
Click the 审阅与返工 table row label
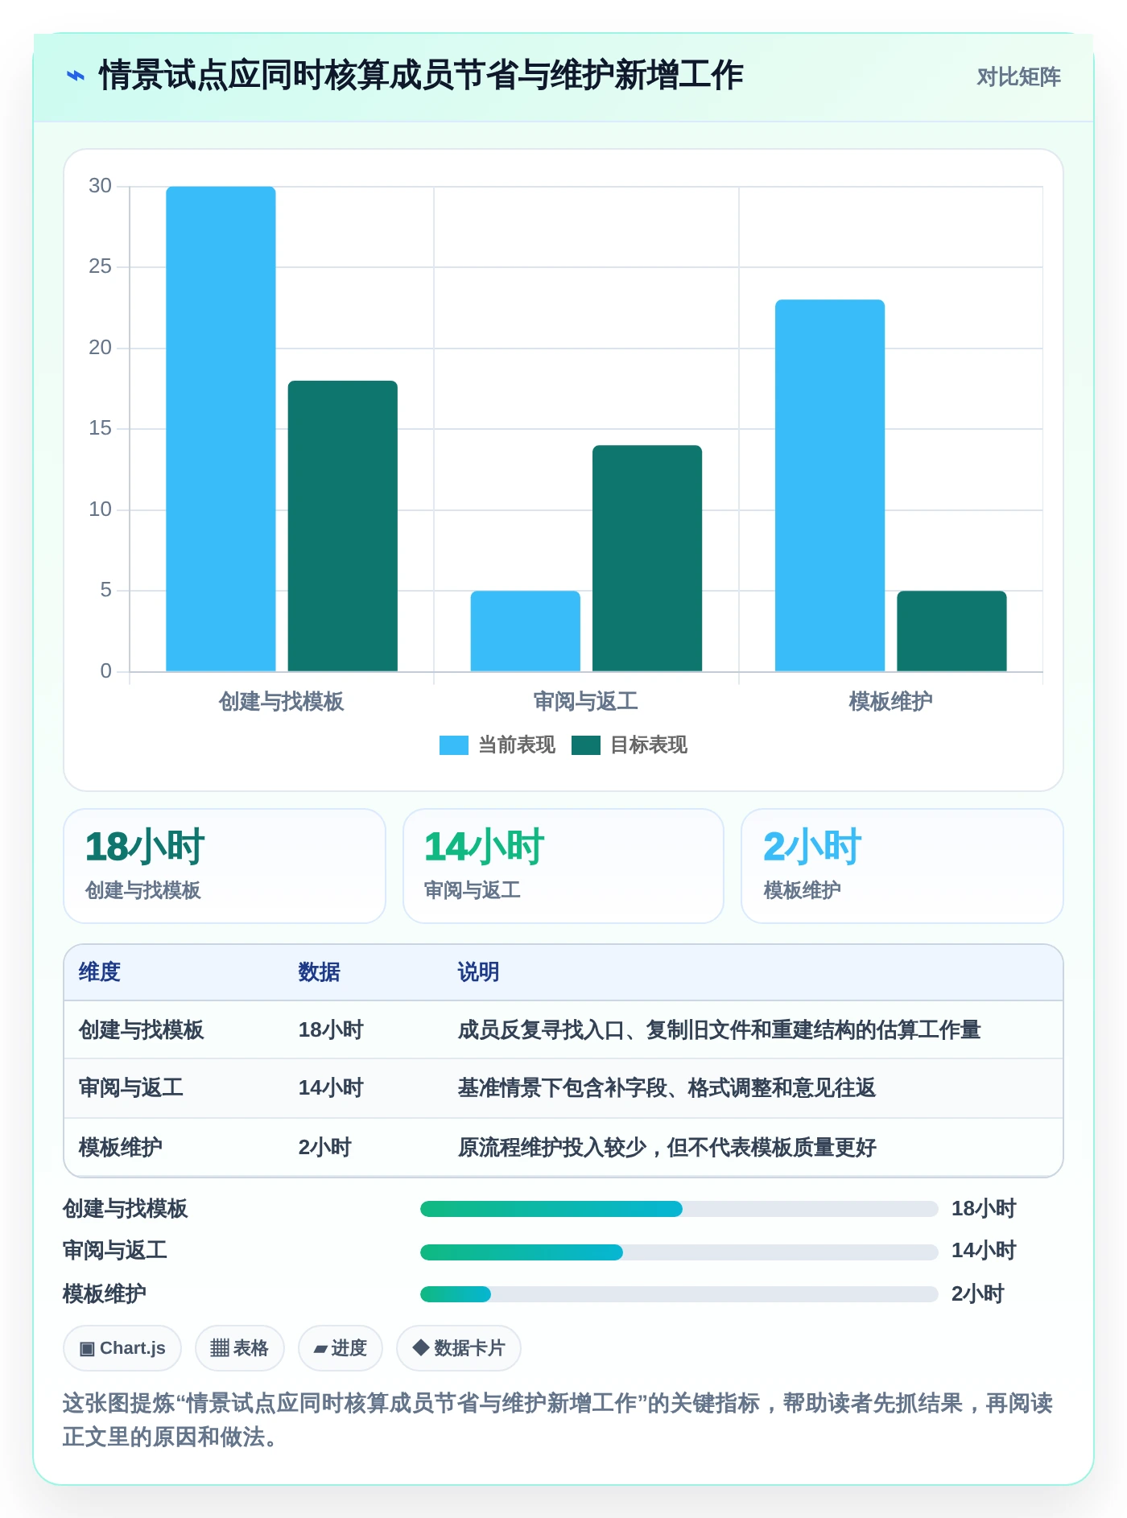(131, 1088)
